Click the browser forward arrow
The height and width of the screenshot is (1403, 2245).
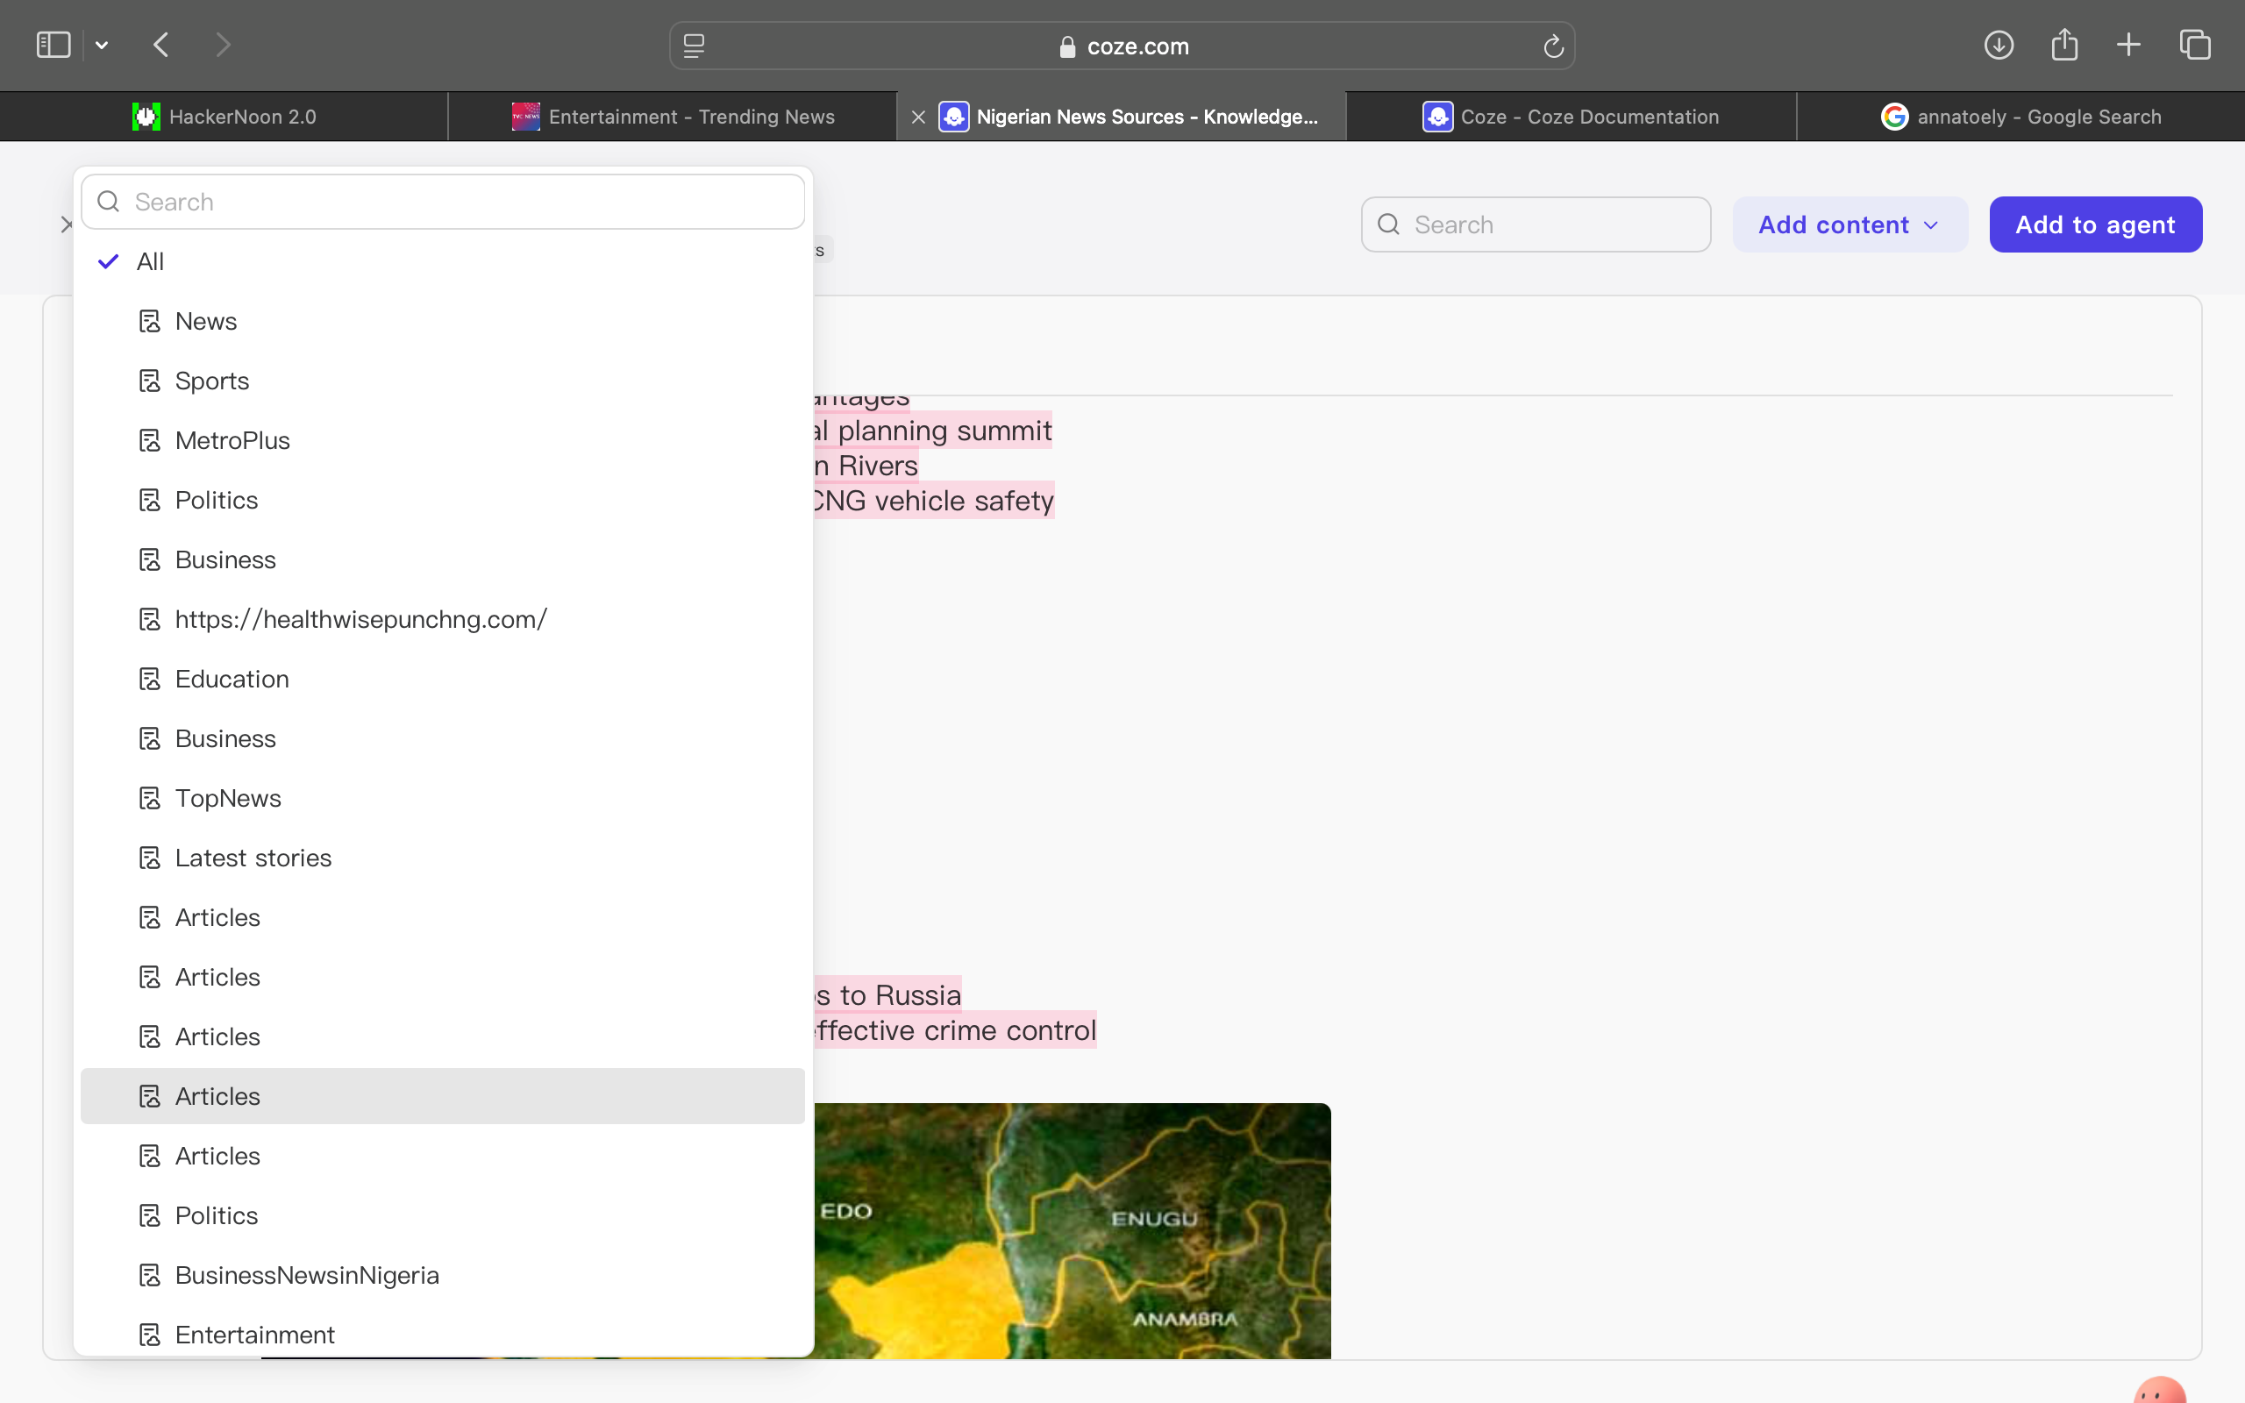[x=223, y=45]
